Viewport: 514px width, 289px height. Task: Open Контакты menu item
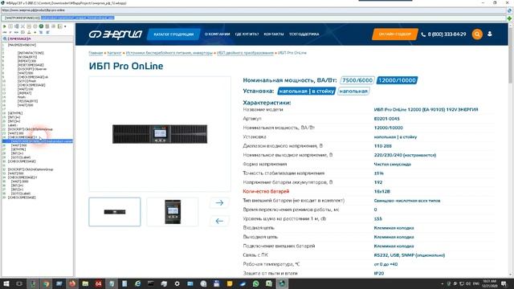274,34
